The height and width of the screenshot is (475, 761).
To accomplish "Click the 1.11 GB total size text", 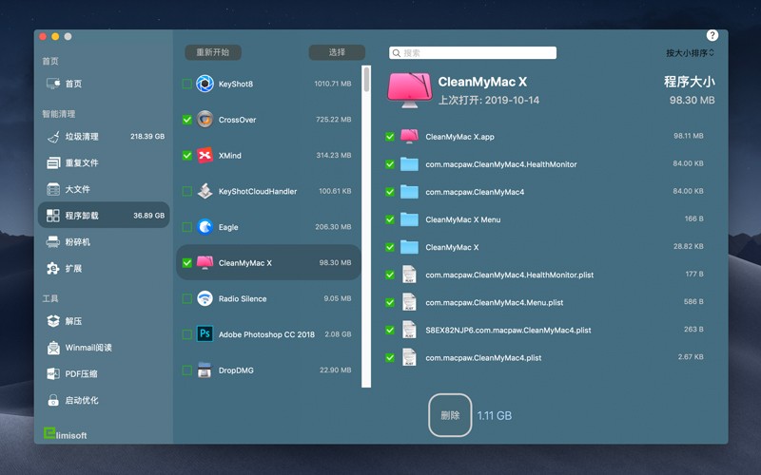I will tap(494, 415).
